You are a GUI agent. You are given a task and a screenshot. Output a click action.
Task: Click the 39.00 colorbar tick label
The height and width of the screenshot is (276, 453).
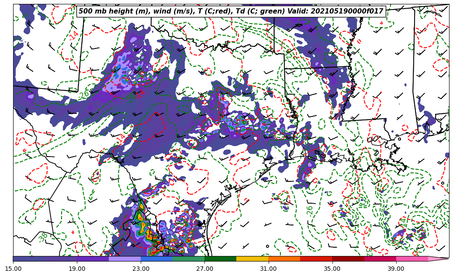click(x=396, y=269)
